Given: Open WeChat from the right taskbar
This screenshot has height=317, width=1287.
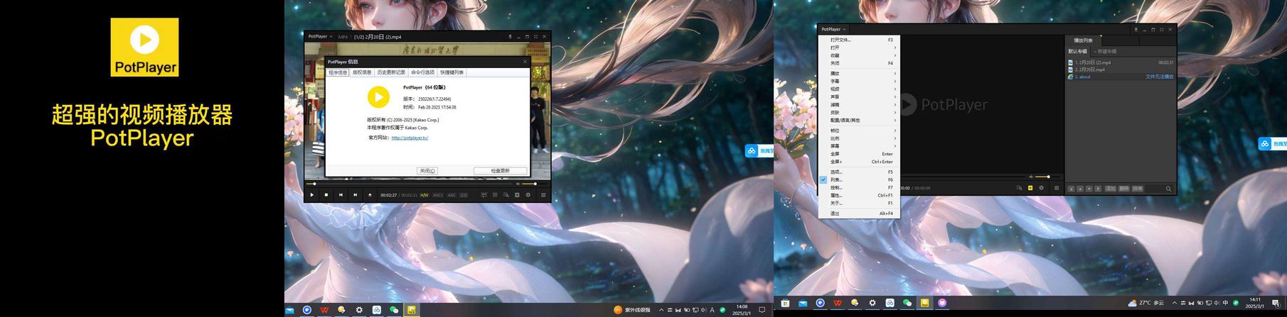Looking at the screenshot, I should 907,303.
